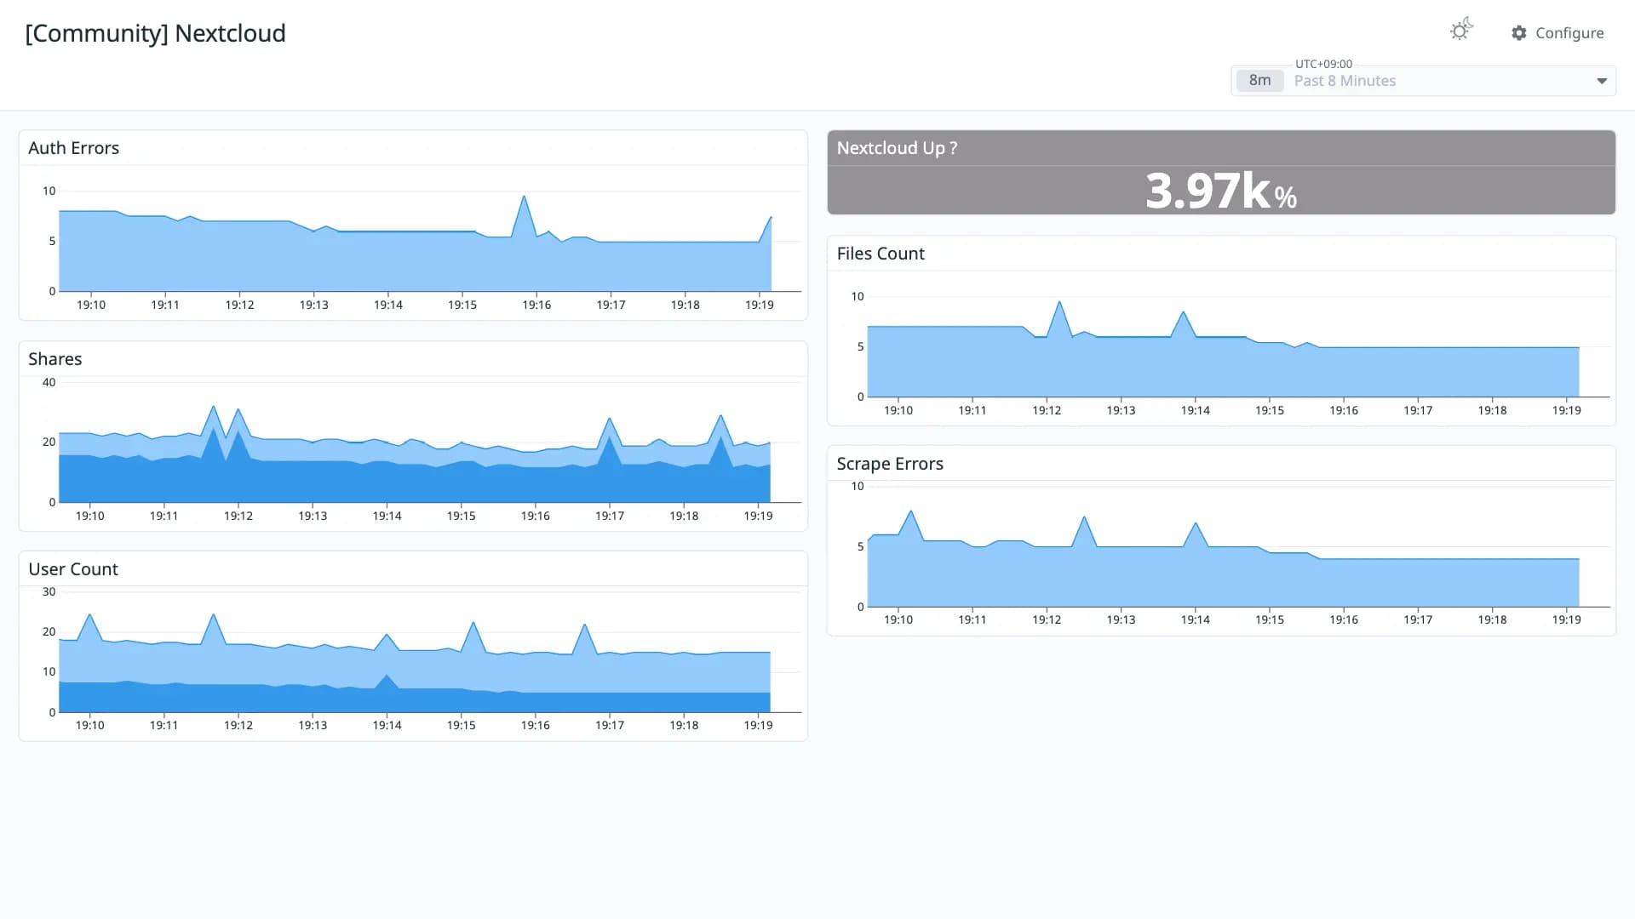The height and width of the screenshot is (919, 1635).
Task: Click the 3.97k% query value
Action: pyautogui.click(x=1220, y=191)
